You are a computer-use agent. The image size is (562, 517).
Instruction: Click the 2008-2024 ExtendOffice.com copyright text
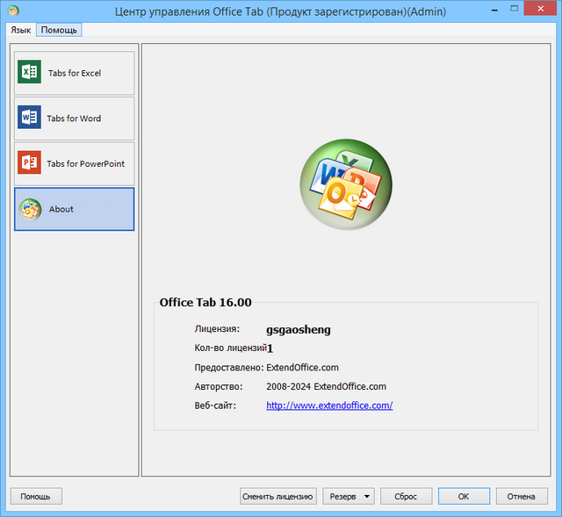326,386
